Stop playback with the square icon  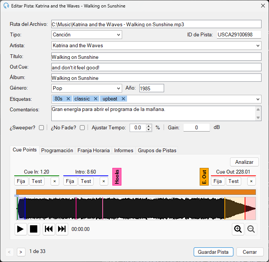coord(34,229)
